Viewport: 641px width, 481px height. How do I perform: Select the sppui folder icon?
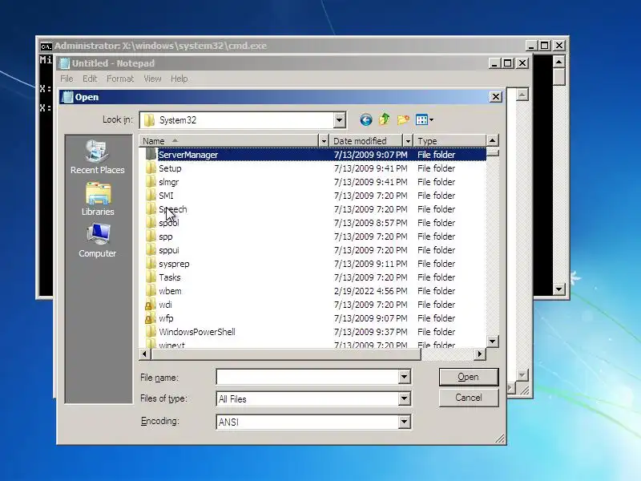(151, 250)
